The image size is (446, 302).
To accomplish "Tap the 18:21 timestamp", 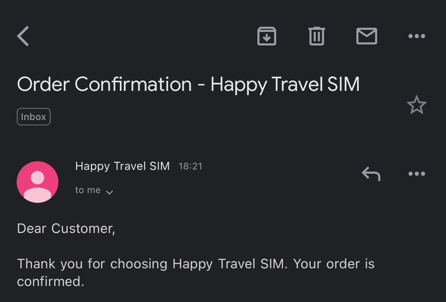I will (190, 166).
